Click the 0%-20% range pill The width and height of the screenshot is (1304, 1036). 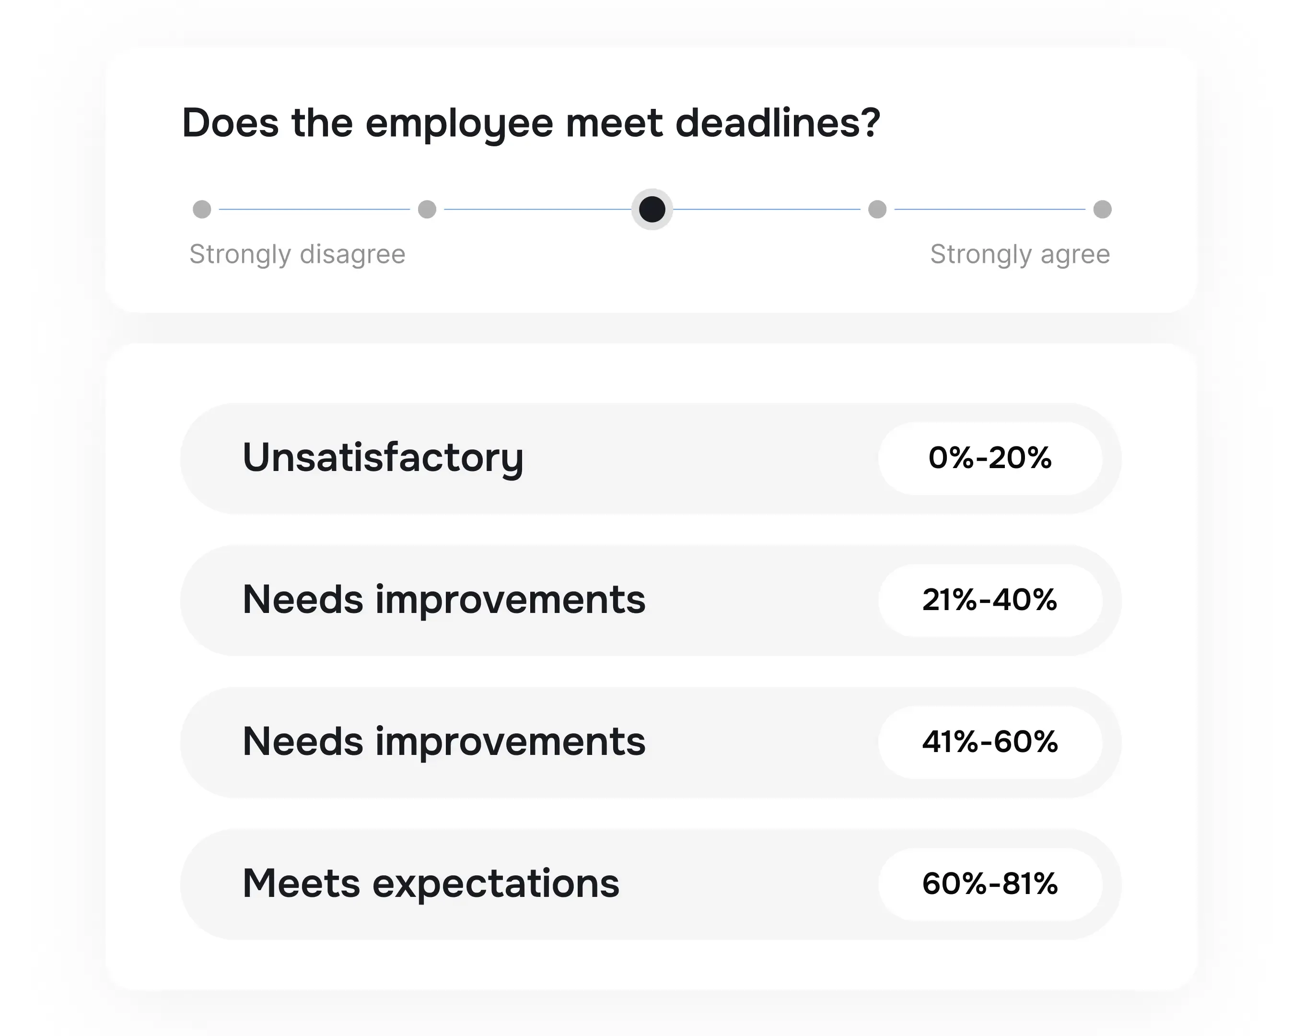[x=990, y=458]
